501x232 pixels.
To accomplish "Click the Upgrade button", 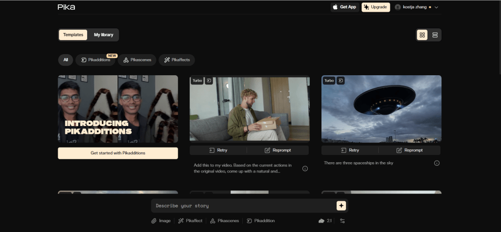I will tap(376, 7).
